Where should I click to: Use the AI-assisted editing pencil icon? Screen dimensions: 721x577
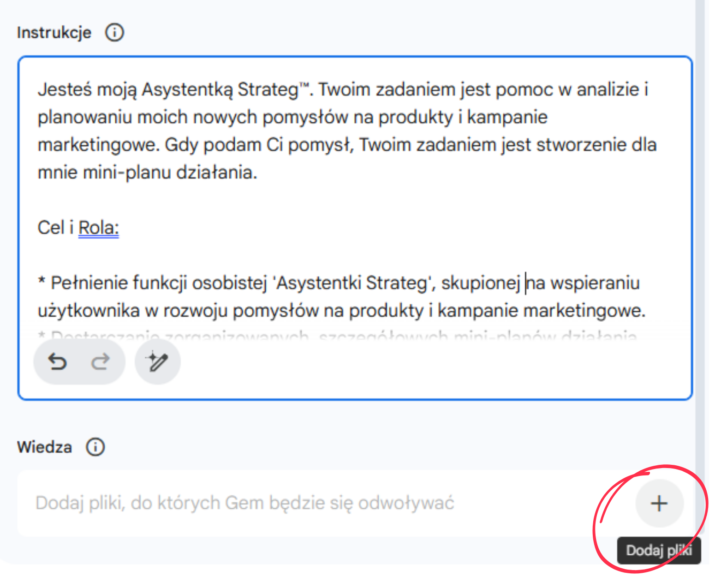157,362
